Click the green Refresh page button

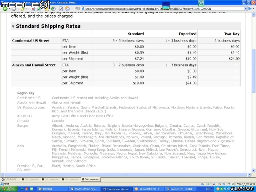click(x=39, y=9)
